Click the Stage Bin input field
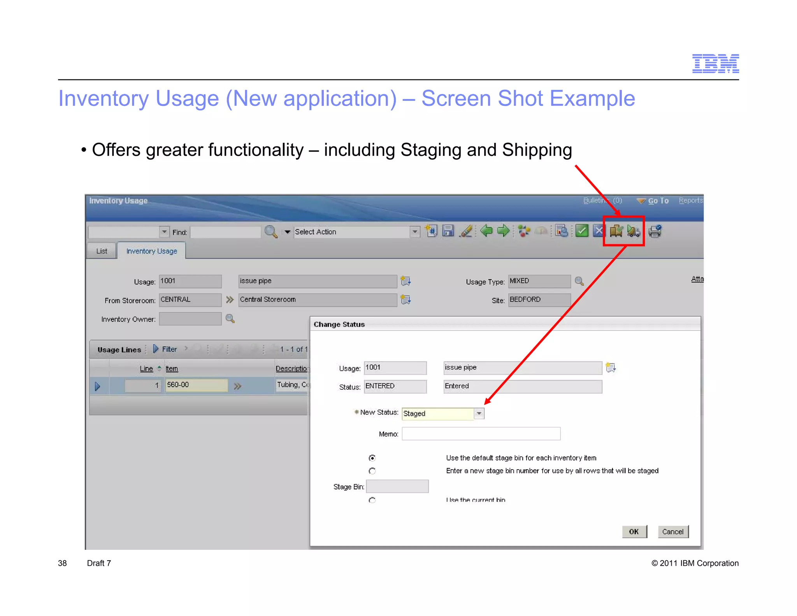This screenshot has height=616, width=797. pos(397,486)
